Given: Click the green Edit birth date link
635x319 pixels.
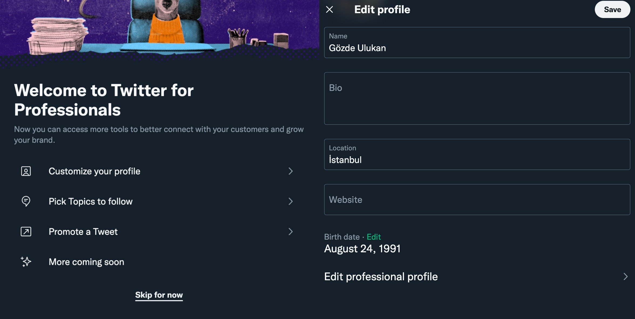Looking at the screenshot, I should pos(373,237).
